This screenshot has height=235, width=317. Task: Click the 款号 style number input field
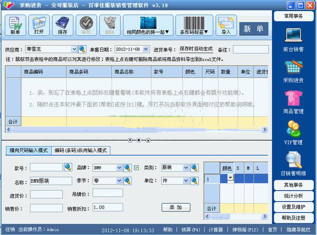click(46, 167)
